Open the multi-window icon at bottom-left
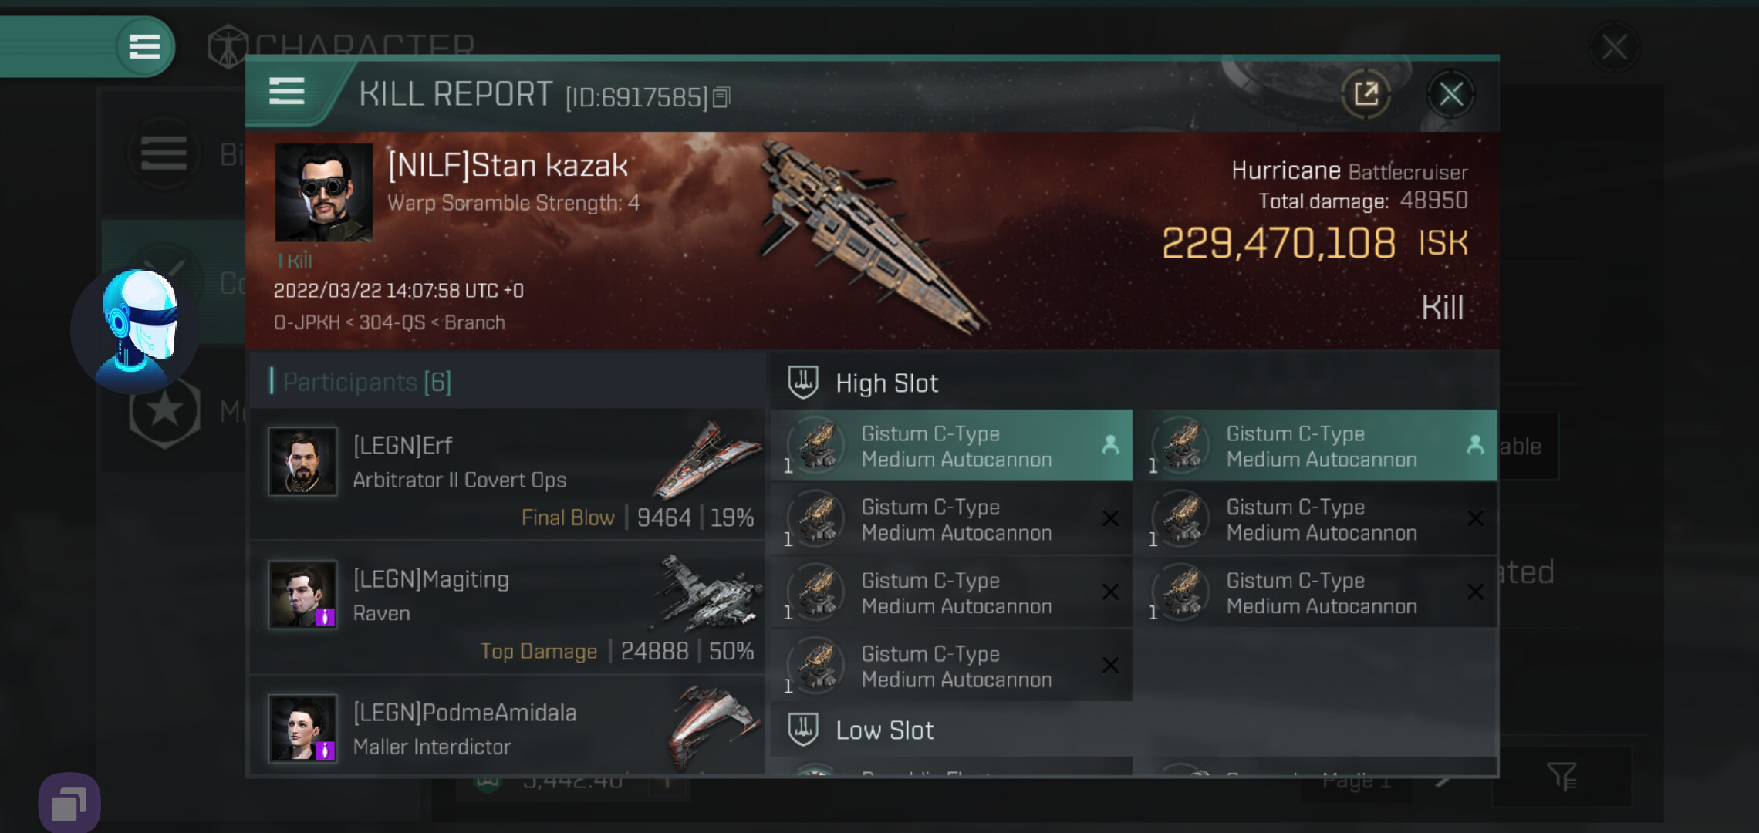This screenshot has width=1759, height=833. click(69, 804)
